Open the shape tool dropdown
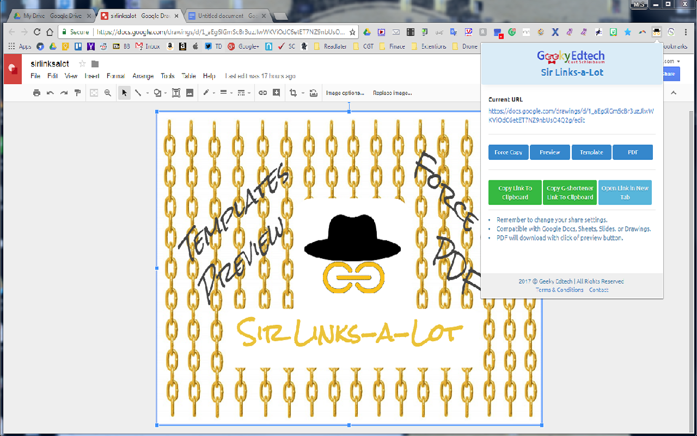The height and width of the screenshot is (436, 697). [x=164, y=93]
